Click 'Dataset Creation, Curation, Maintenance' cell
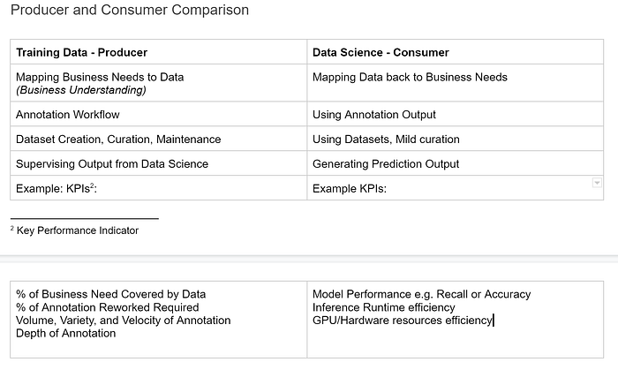This screenshot has height=370, width=618. [158, 139]
